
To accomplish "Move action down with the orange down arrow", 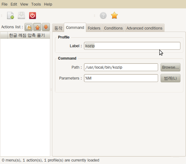I will click(46, 27).
